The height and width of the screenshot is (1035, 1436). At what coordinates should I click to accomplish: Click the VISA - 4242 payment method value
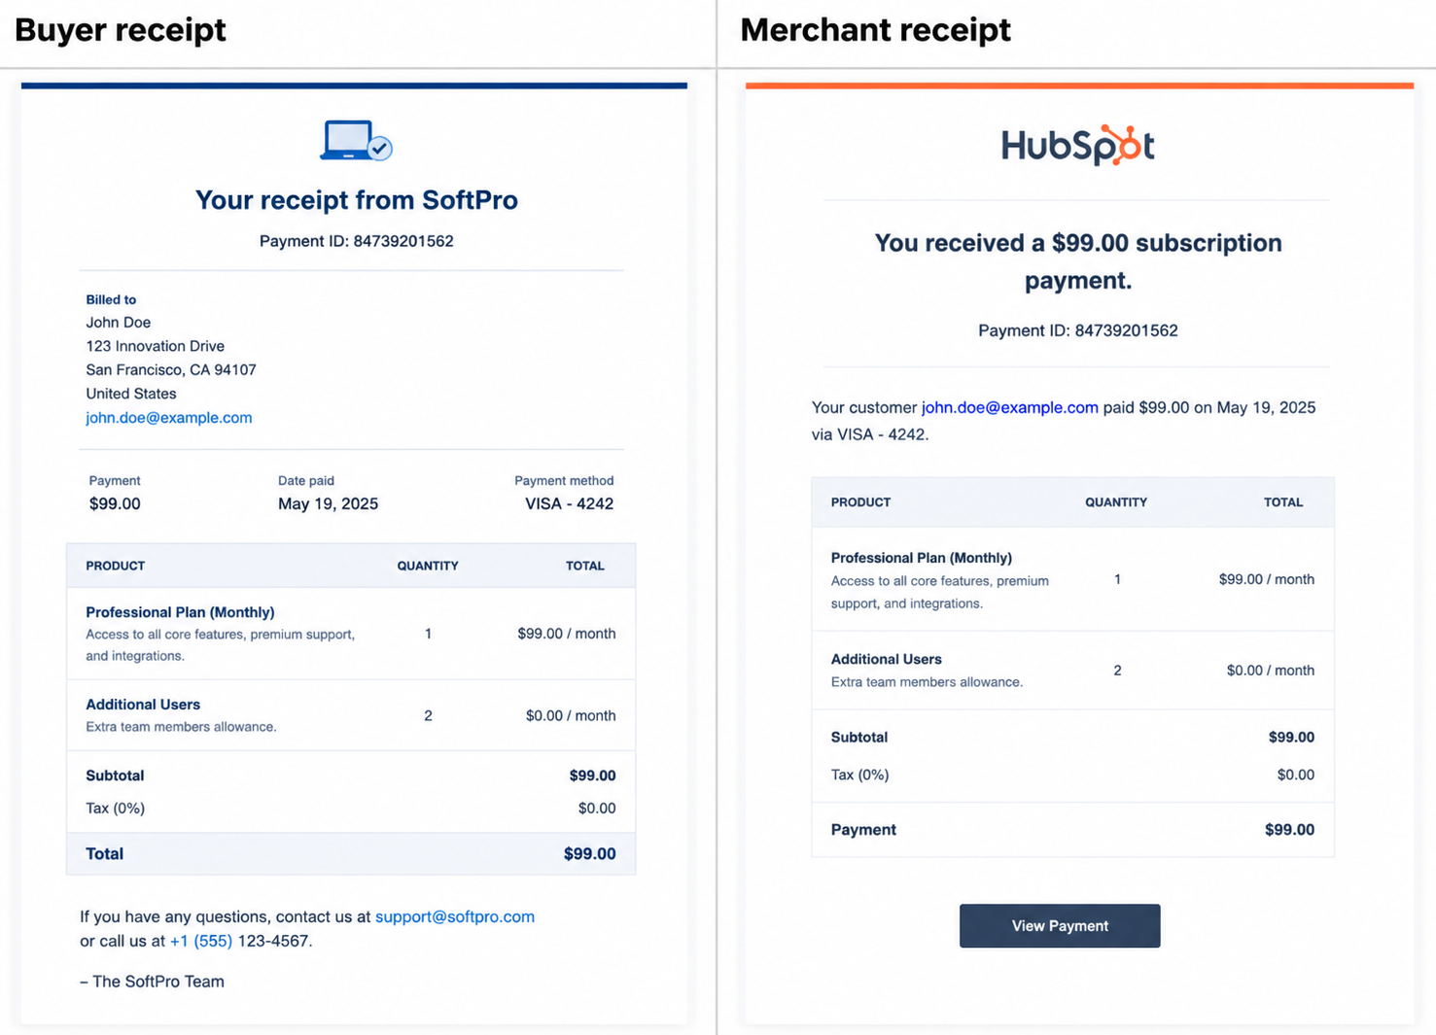(x=570, y=503)
